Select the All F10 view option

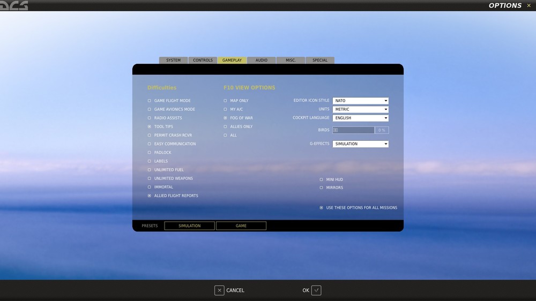(x=225, y=136)
